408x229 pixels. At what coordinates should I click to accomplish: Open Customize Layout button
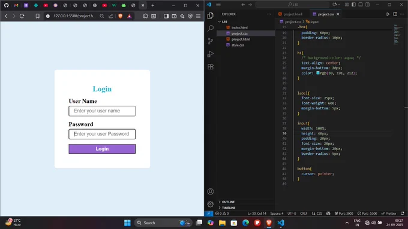(347, 4)
